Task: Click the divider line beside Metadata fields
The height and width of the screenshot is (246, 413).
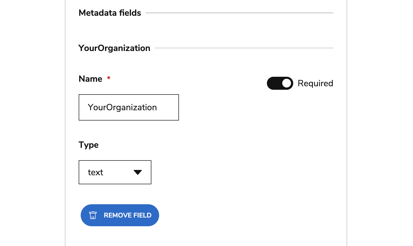Action: point(239,13)
